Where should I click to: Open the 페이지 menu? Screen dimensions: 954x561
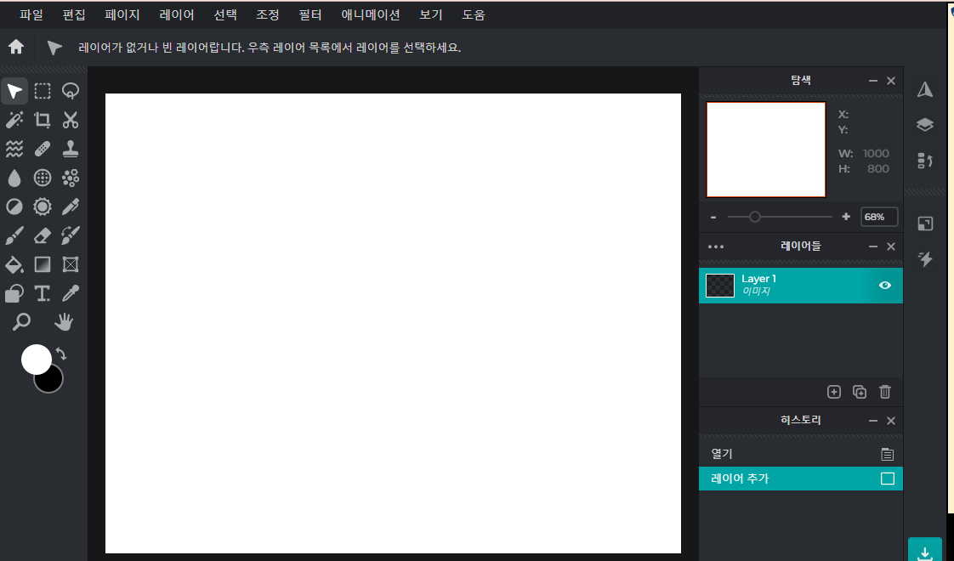click(x=122, y=15)
